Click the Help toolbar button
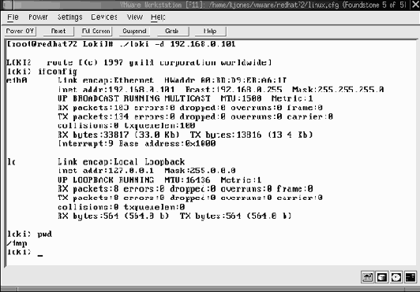 (210, 31)
